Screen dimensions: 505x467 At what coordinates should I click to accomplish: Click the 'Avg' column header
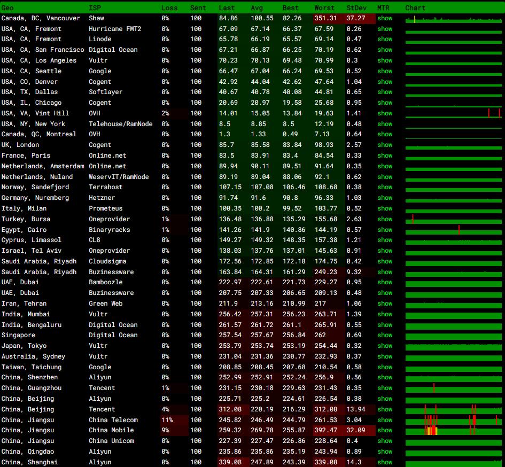click(257, 7)
